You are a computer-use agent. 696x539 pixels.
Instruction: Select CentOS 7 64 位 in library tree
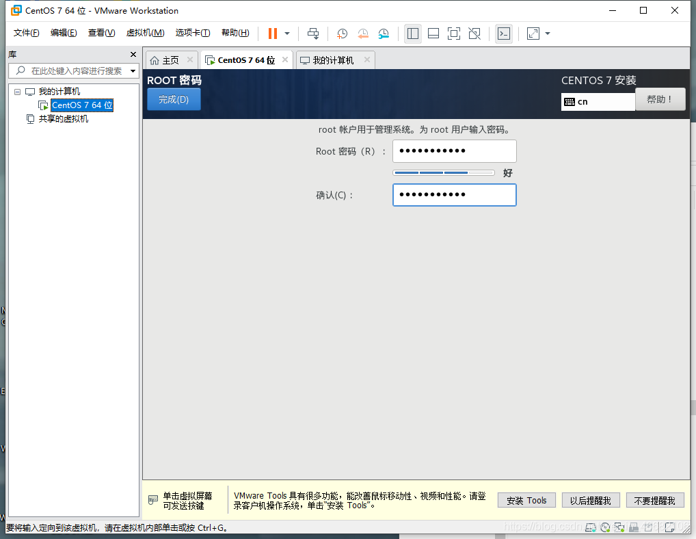tap(82, 105)
